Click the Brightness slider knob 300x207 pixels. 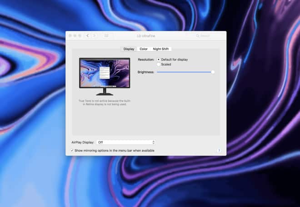[x=213, y=72]
